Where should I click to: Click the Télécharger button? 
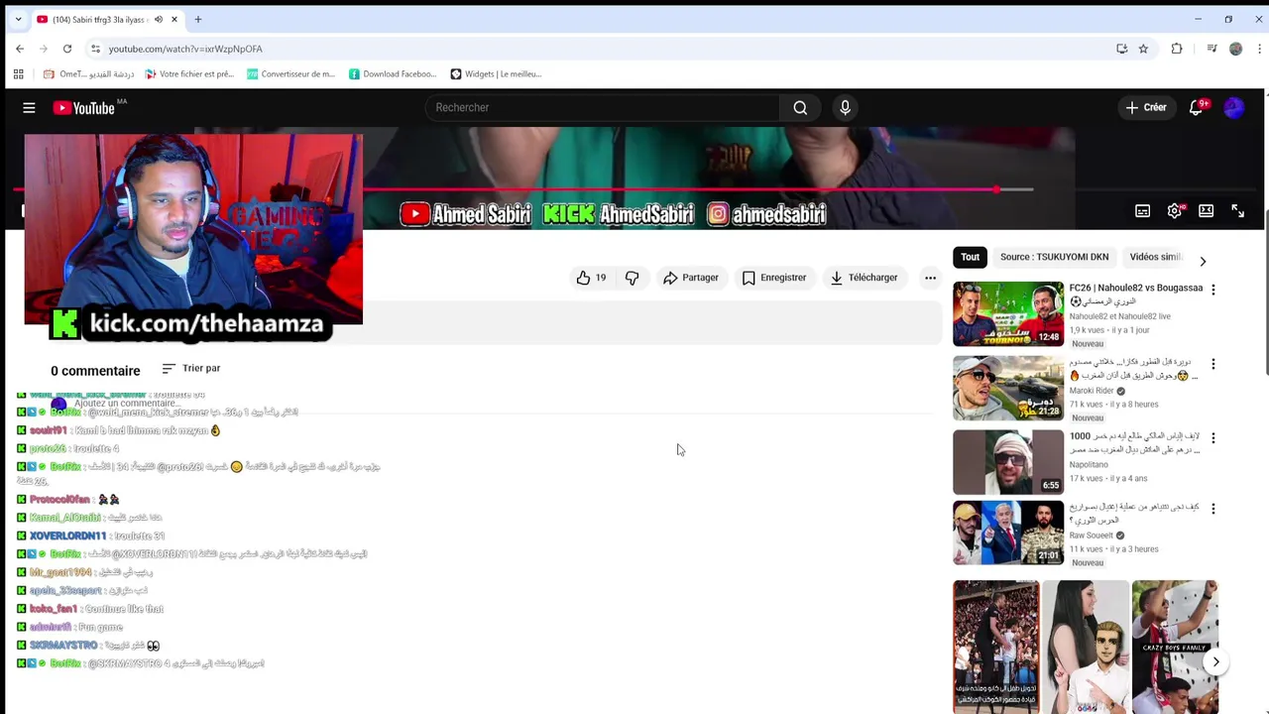pyautogui.click(x=864, y=278)
